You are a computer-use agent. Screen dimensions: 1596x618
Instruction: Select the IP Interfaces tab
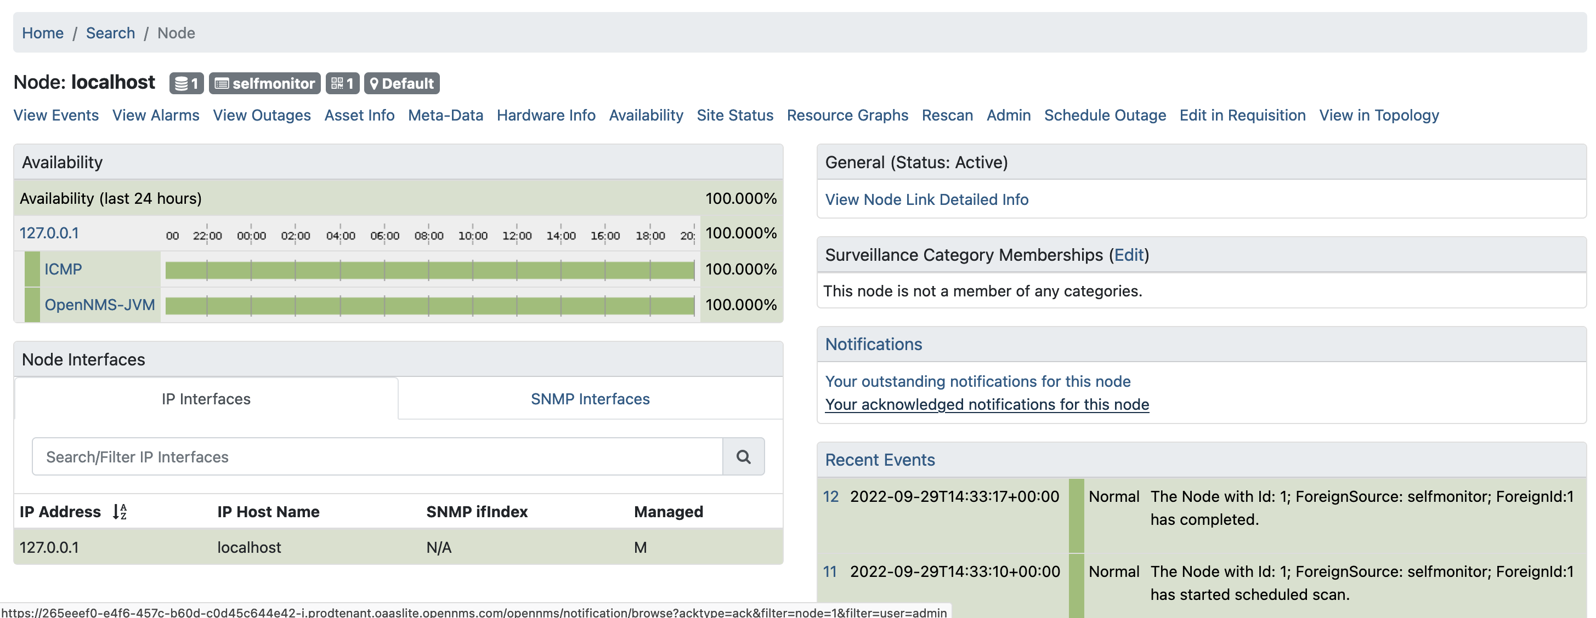tap(205, 398)
